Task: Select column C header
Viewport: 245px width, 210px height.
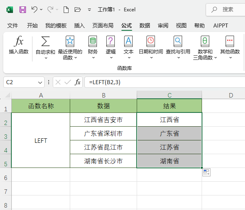Action: (170, 95)
